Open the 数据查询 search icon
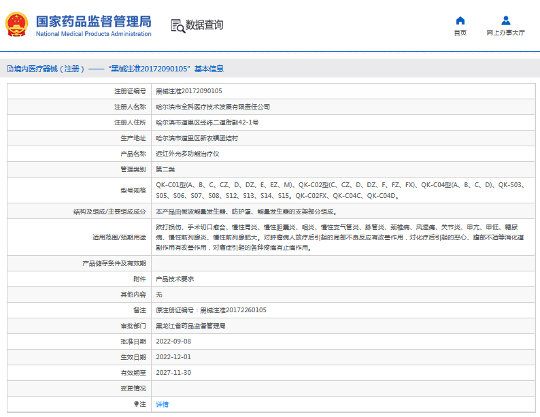This screenshot has height=417, width=540. pyautogui.click(x=178, y=26)
